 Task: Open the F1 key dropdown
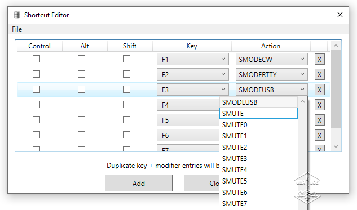coord(193,59)
